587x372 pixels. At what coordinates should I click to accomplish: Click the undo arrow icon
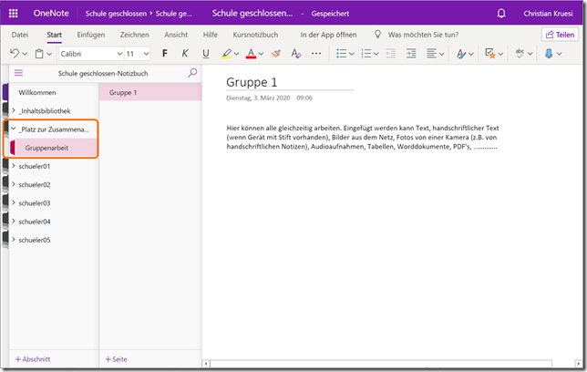pyautogui.click(x=13, y=54)
